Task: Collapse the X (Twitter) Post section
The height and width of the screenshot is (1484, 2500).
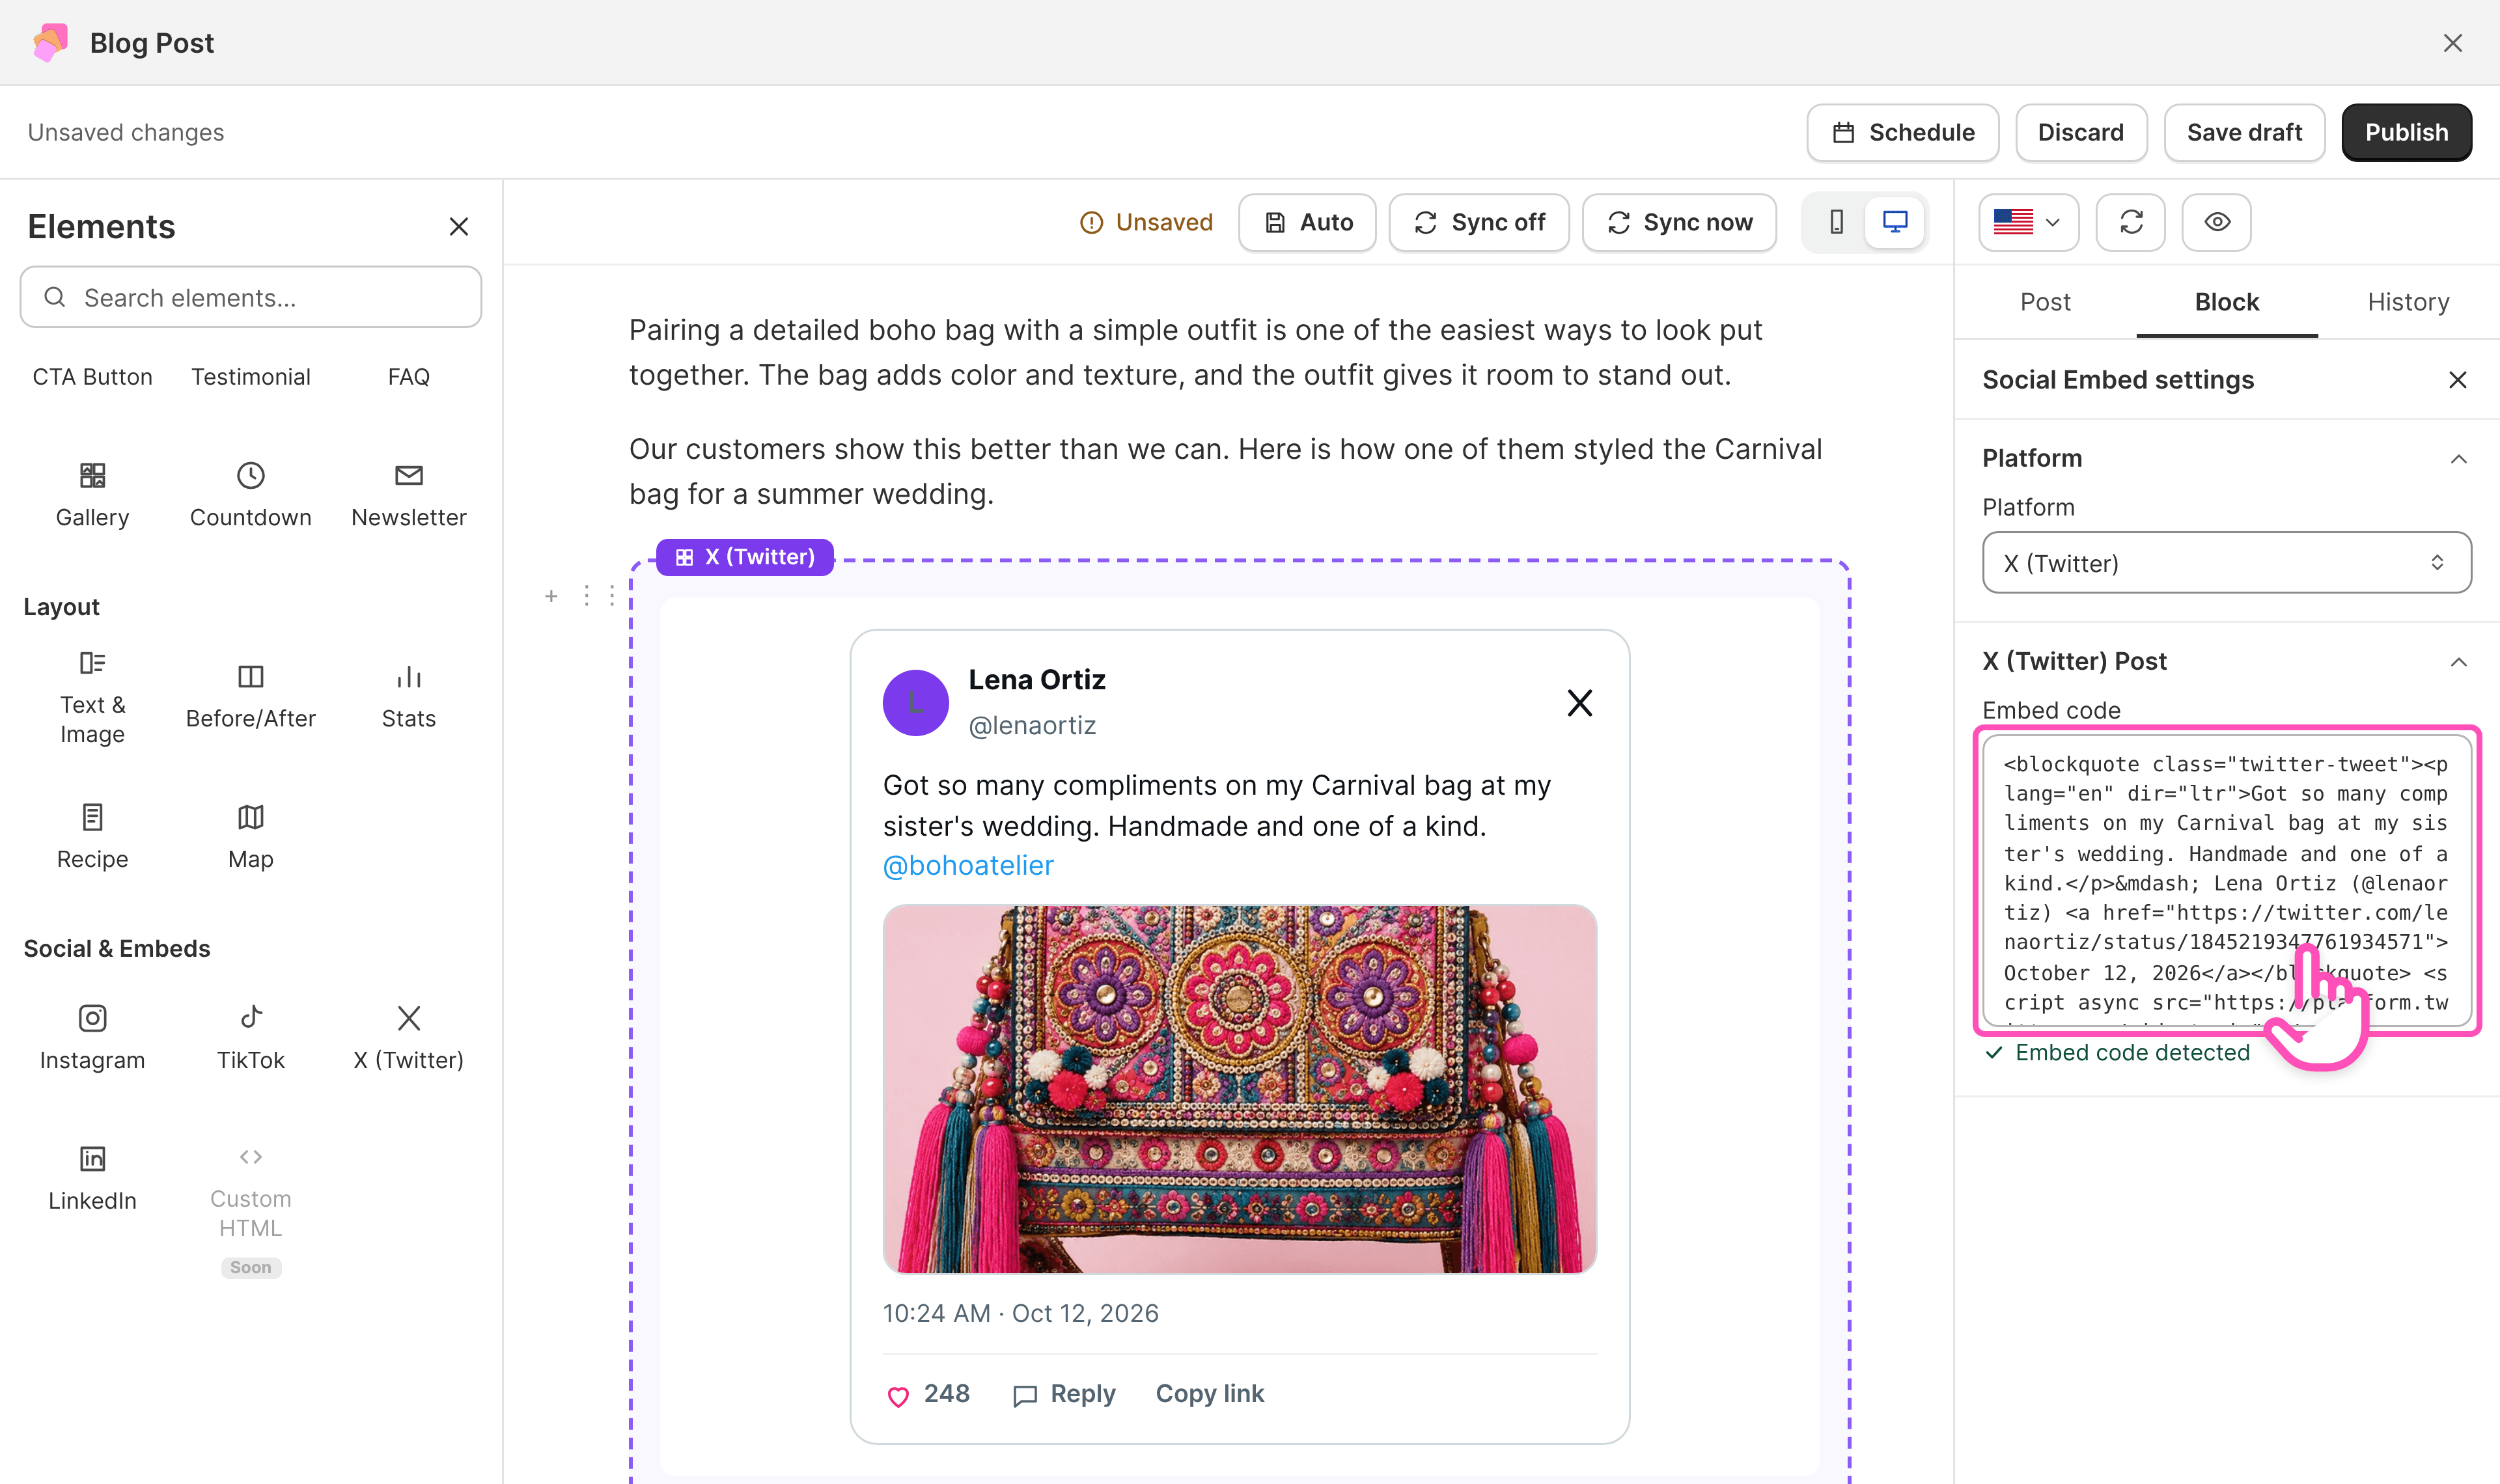Action: click(x=2459, y=662)
